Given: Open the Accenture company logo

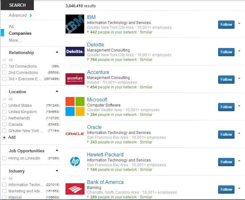Looking at the screenshot, I should (x=75, y=79).
